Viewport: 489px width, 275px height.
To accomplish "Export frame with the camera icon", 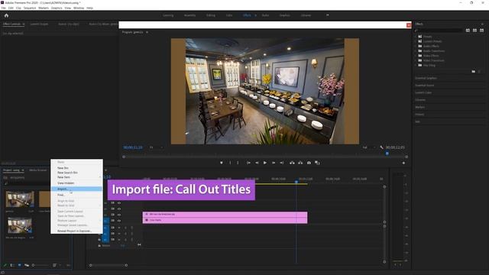I will coord(309,163).
